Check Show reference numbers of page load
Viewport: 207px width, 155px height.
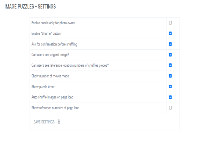[x=170, y=108]
